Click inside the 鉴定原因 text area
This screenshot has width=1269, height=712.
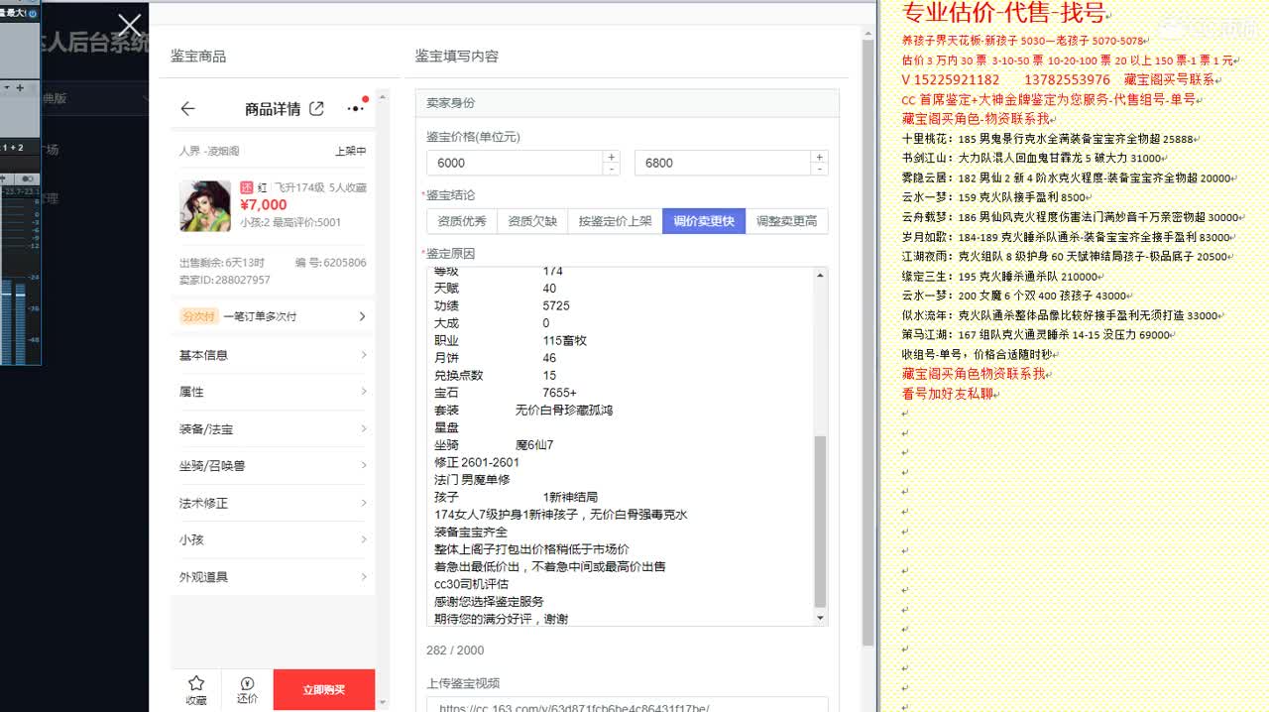click(620, 446)
